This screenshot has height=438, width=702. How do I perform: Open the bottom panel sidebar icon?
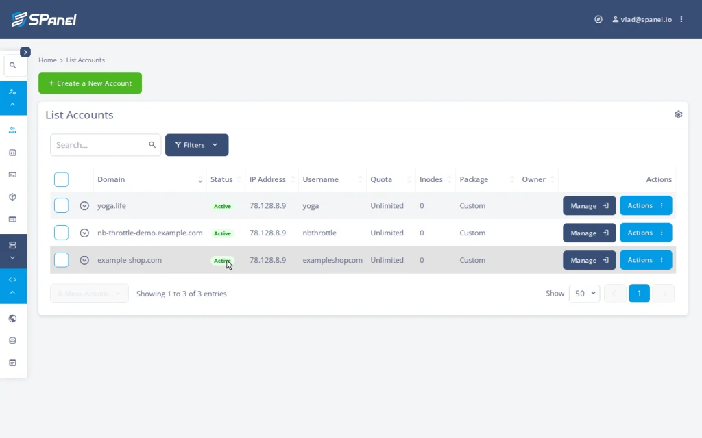tap(12, 363)
